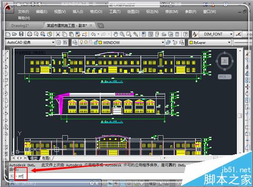The height and width of the screenshot is (187, 253).
Task: Click the Publish icon
Action: (43, 34)
